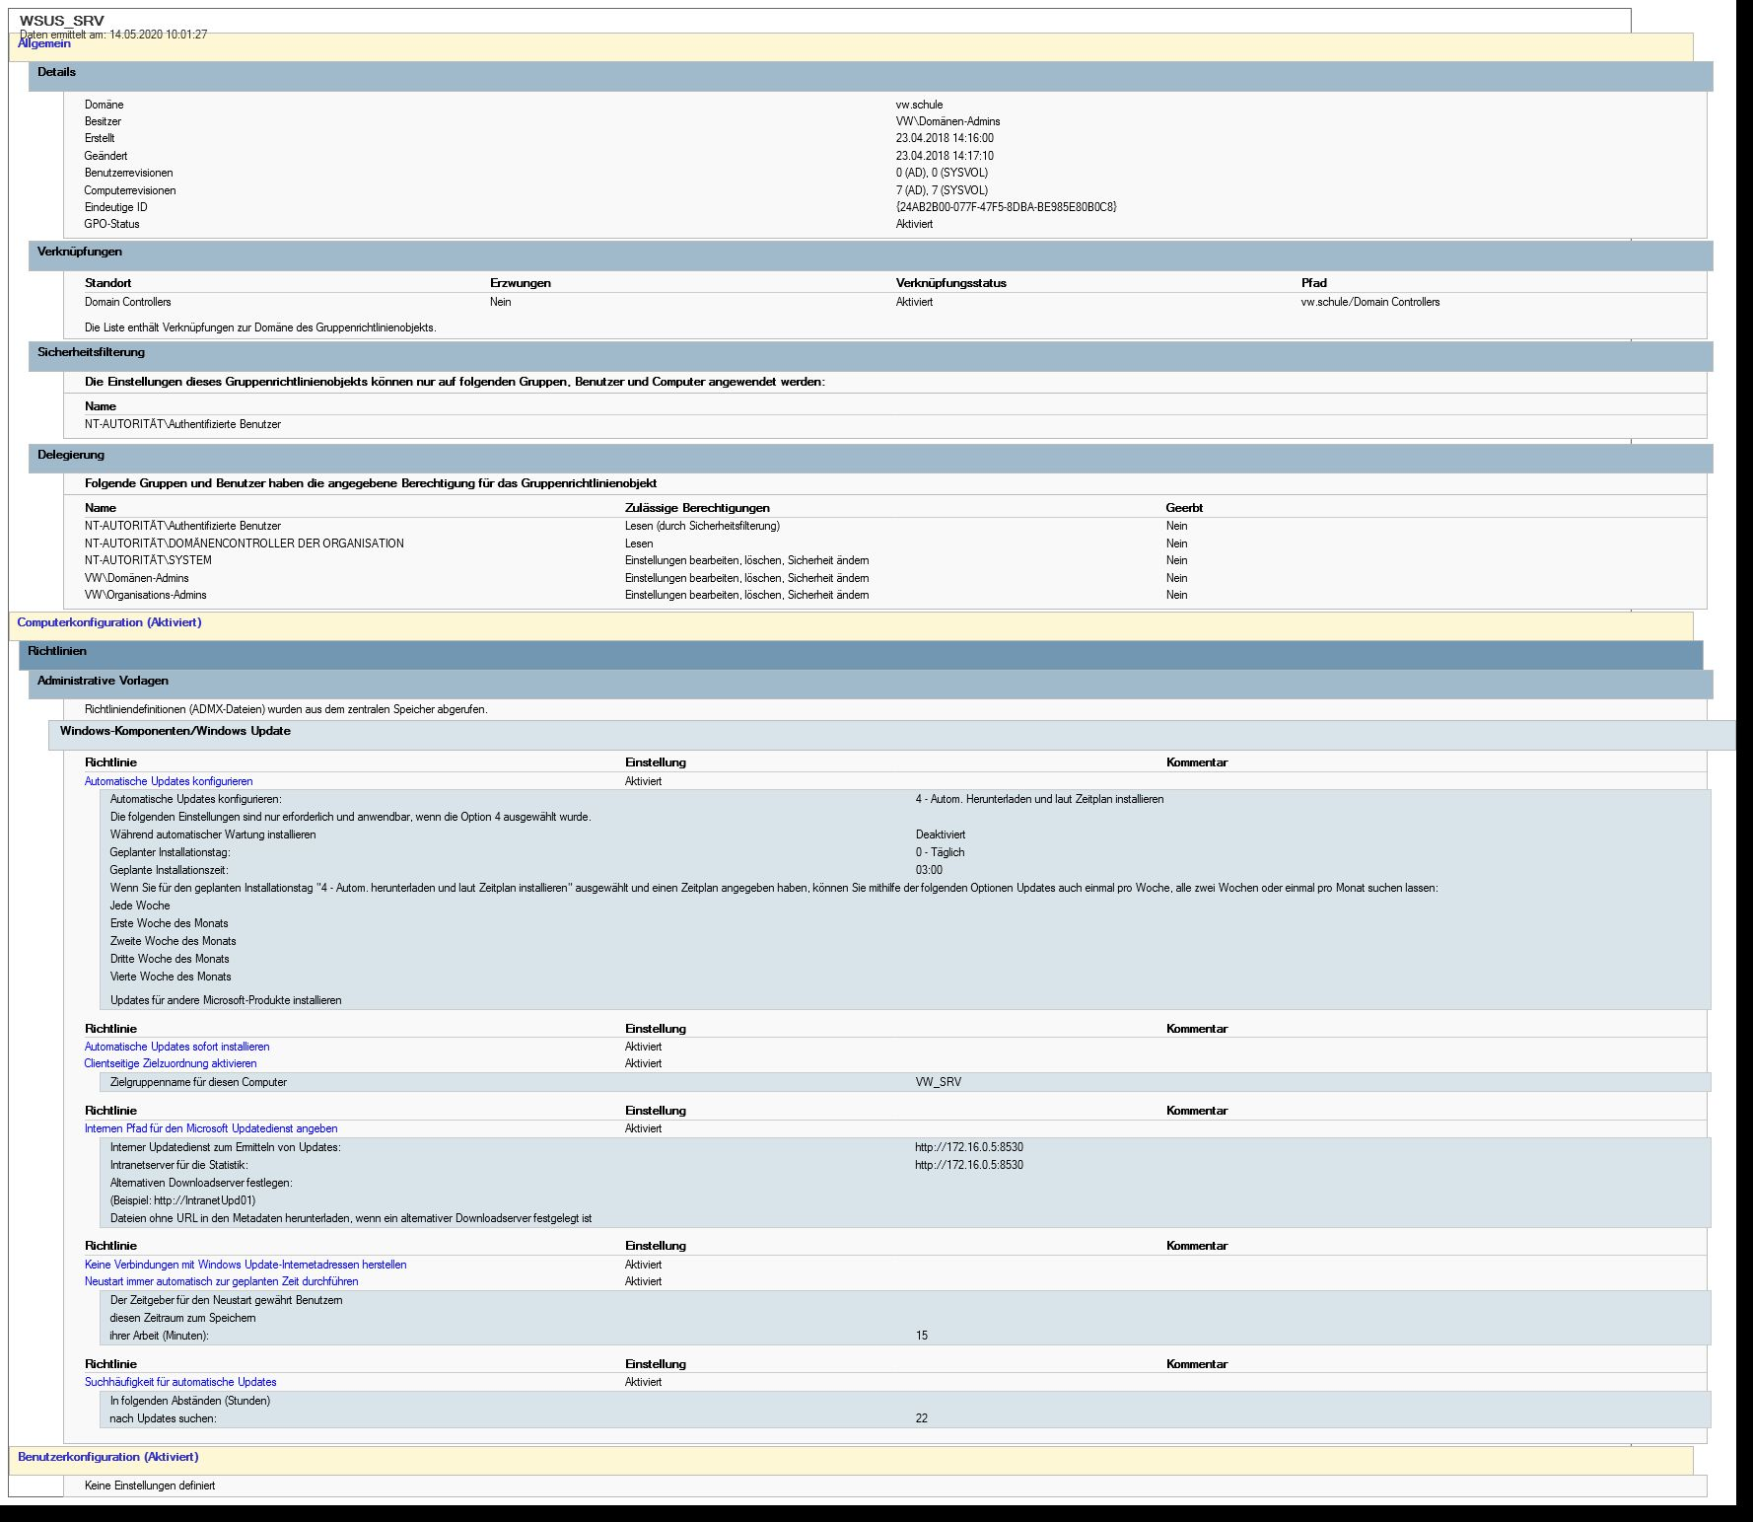Open Automatische Updates sofort installieren link
The height and width of the screenshot is (1522, 1753).
176,1047
